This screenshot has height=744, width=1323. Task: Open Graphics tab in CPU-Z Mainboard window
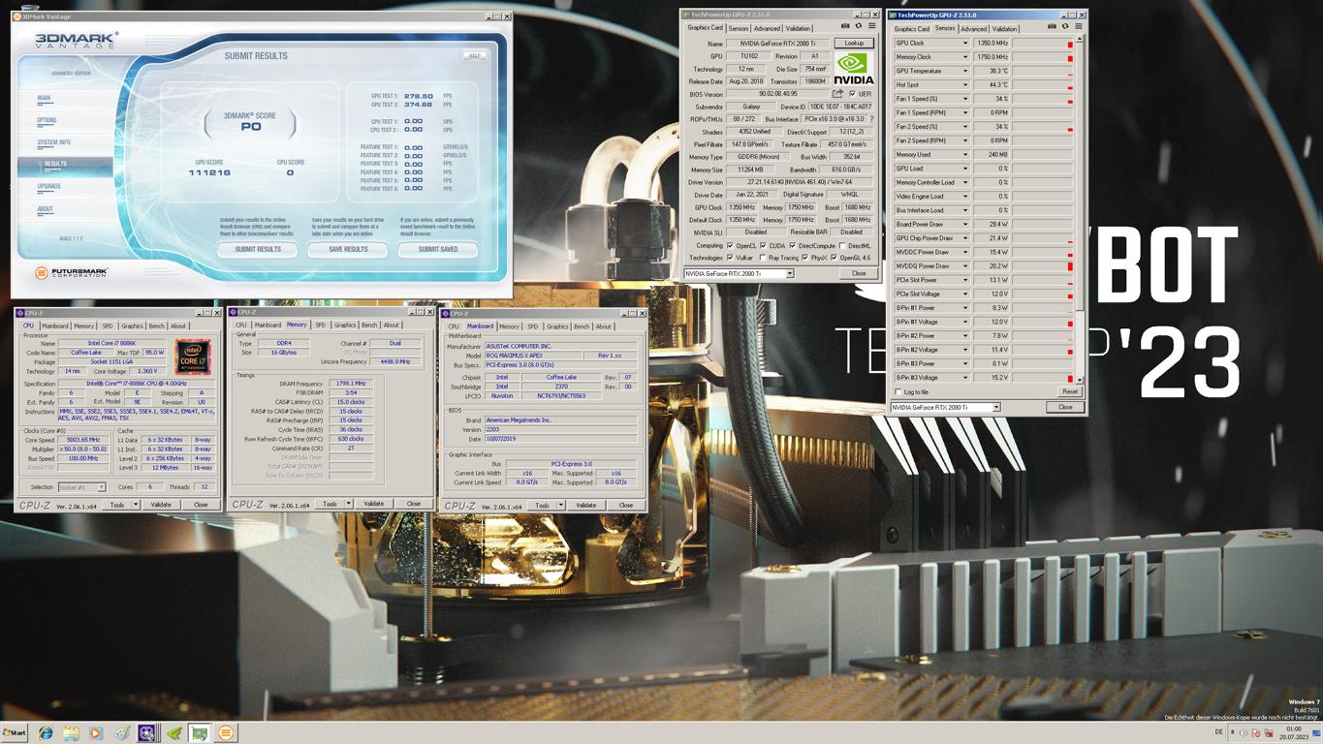pos(557,326)
